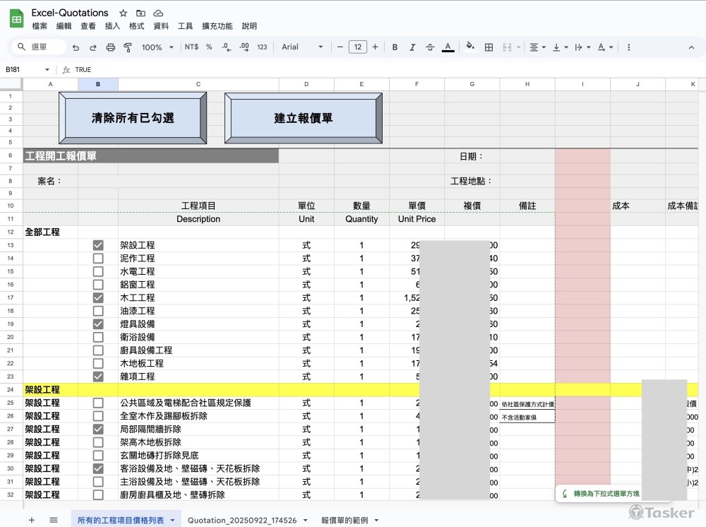Click the undo arrow icon
Image resolution: width=706 pixels, height=527 pixels.
coord(76,47)
